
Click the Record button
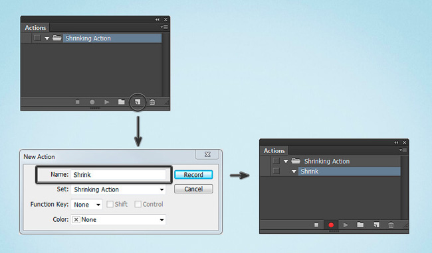pyautogui.click(x=193, y=175)
